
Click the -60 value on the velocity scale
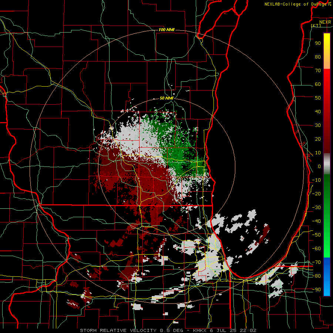(x=316, y=249)
